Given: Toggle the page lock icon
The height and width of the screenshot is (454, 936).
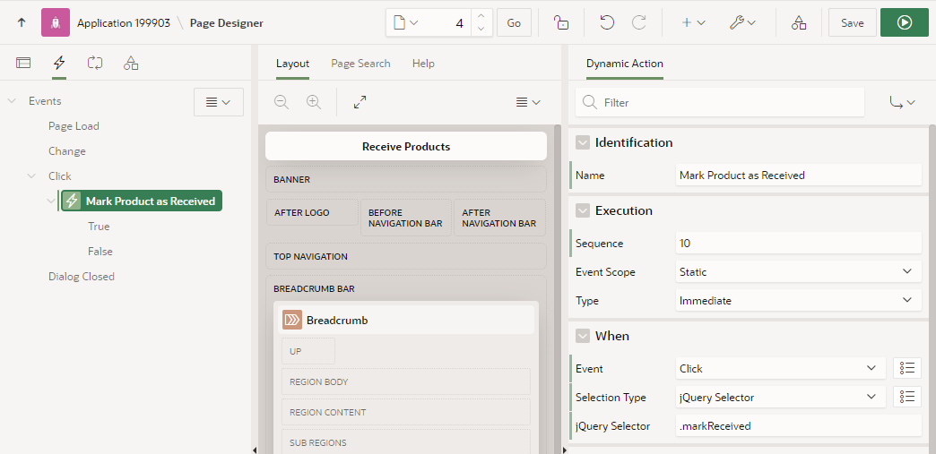Looking at the screenshot, I should click(560, 22).
